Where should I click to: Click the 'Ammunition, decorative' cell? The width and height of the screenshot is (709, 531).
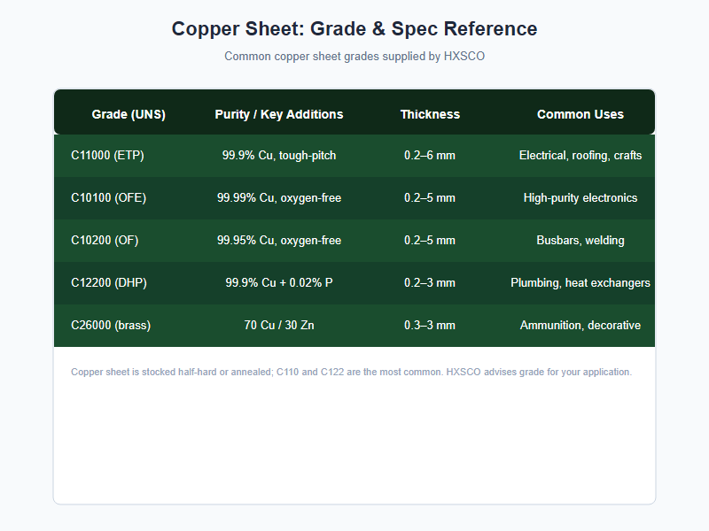click(x=580, y=325)
